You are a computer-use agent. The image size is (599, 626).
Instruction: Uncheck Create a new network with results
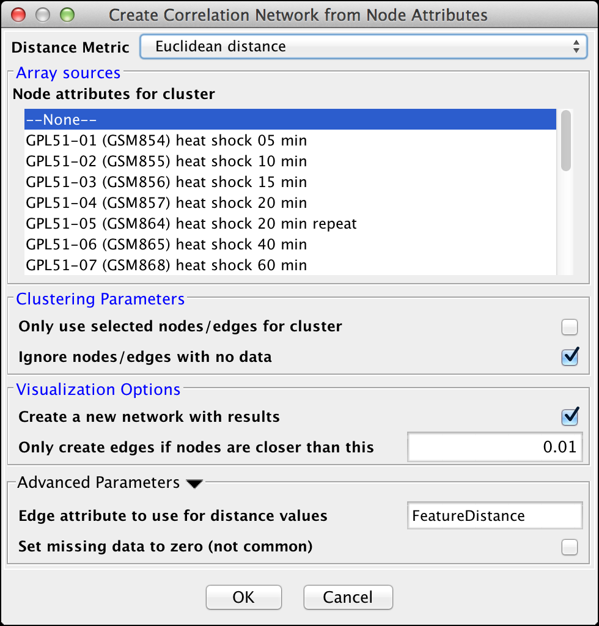pos(570,417)
